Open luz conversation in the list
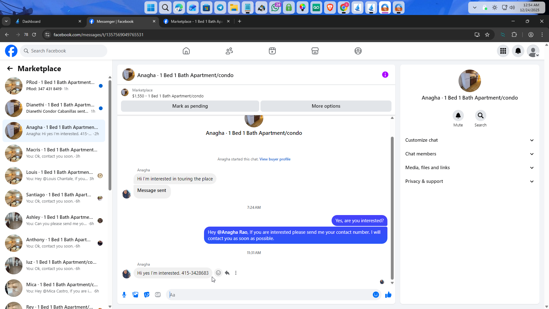549x309 pixels. click(x=54, y=266)
